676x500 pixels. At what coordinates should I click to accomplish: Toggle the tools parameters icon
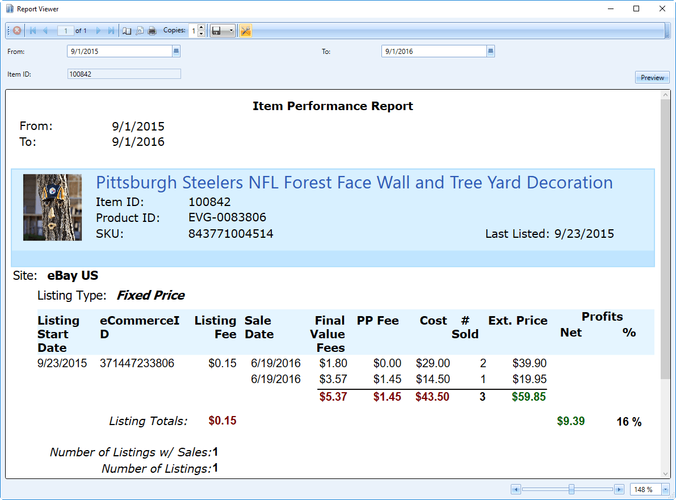click(x=245, y=31)
